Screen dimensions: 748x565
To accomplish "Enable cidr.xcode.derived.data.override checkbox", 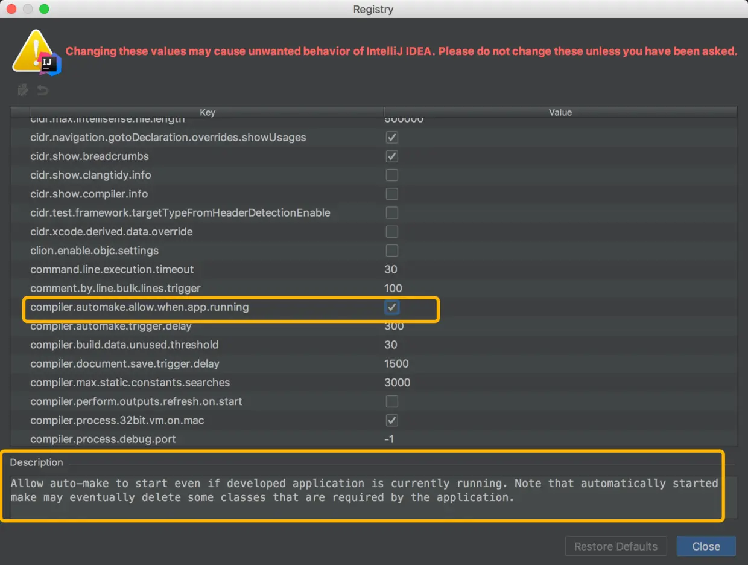I will tap(392, 231).
